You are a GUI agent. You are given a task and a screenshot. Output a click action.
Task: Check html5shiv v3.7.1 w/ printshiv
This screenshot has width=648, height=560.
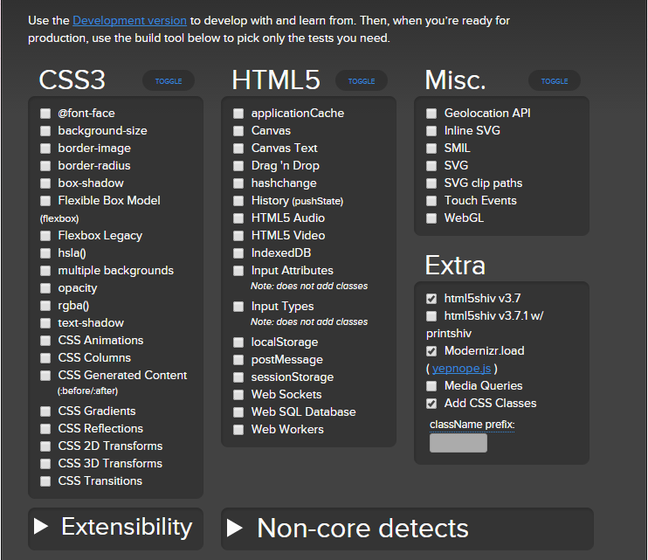(x=431, y=316)
